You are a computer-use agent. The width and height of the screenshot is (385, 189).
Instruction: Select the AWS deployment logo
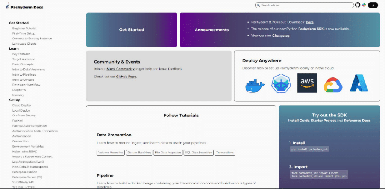(307, 83)
